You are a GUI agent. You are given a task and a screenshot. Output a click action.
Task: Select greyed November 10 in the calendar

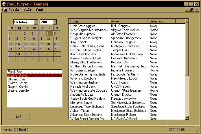coord(57,59)
